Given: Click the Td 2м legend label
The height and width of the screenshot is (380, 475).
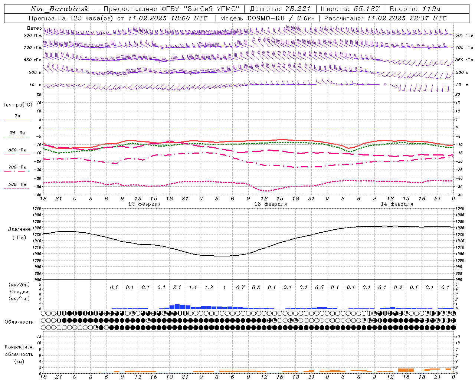Looking at the screenshot, I should click(17, 133).
